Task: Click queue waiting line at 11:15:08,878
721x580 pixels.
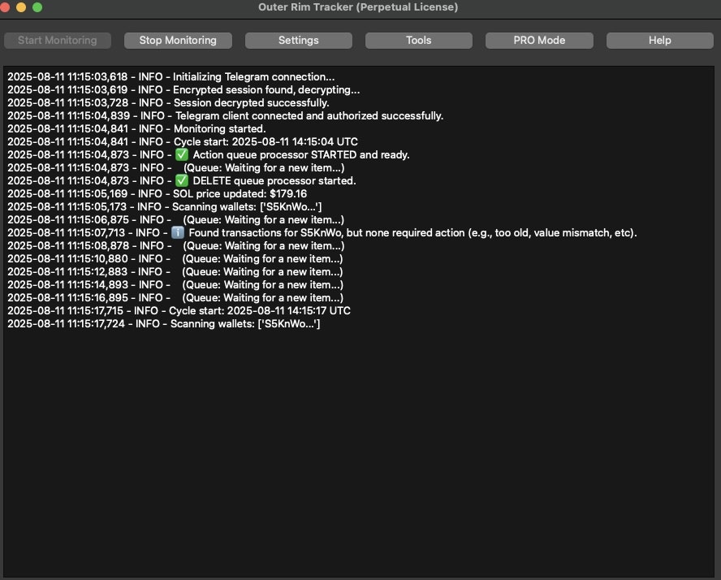Action: 175,245
